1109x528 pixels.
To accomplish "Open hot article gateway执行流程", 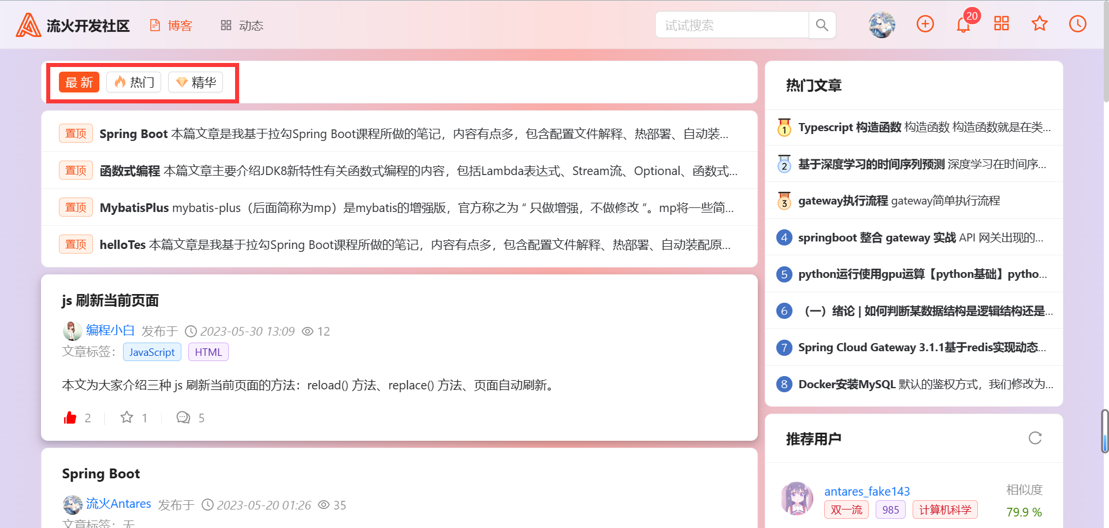I will tap(899, 200).
